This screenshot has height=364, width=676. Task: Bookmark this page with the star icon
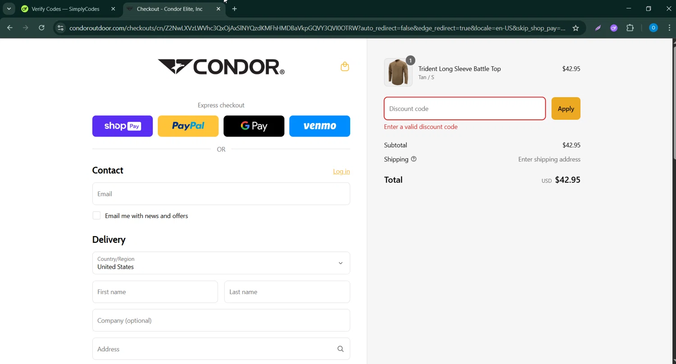tap(576, 28)
